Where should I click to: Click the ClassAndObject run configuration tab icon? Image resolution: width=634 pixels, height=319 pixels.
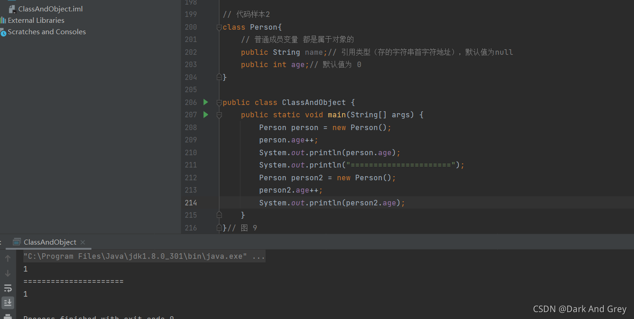click(17, 242)
